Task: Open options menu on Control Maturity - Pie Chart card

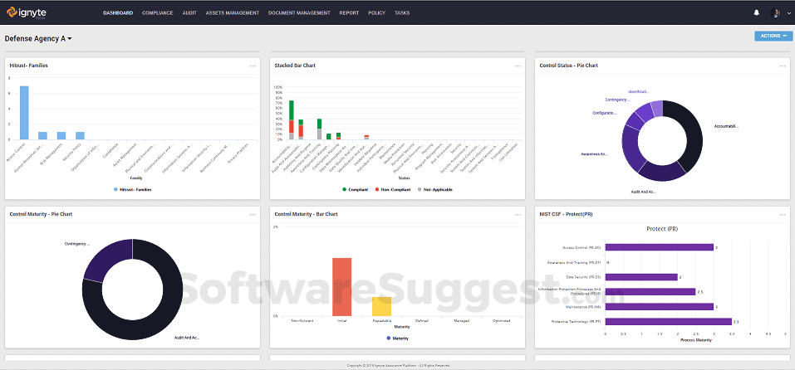Action: [253, 215]
